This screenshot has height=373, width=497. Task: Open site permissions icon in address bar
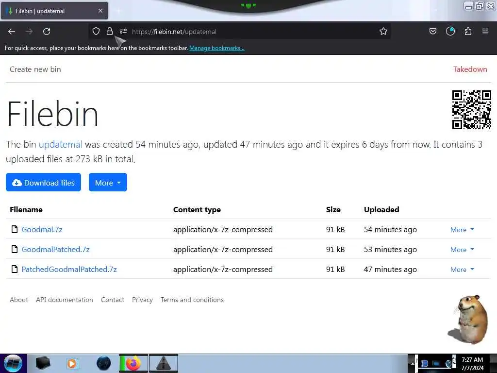[123, 31]
